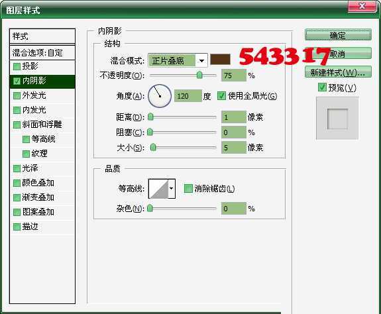Click the 阻塞 value field
This screenshot has width=381, height=314.
tap(234, 132)
